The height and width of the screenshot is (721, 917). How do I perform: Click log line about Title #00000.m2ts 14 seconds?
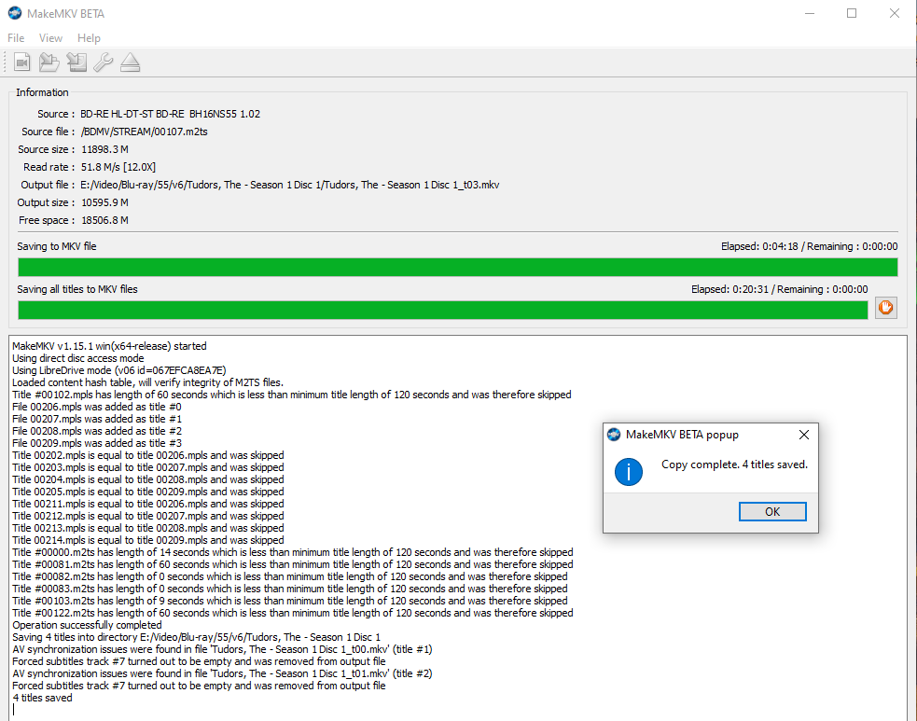(x=293, y=552)
